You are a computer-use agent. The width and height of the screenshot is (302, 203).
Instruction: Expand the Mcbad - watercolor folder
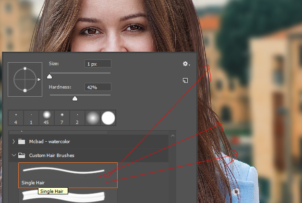(x=13, y=141)
